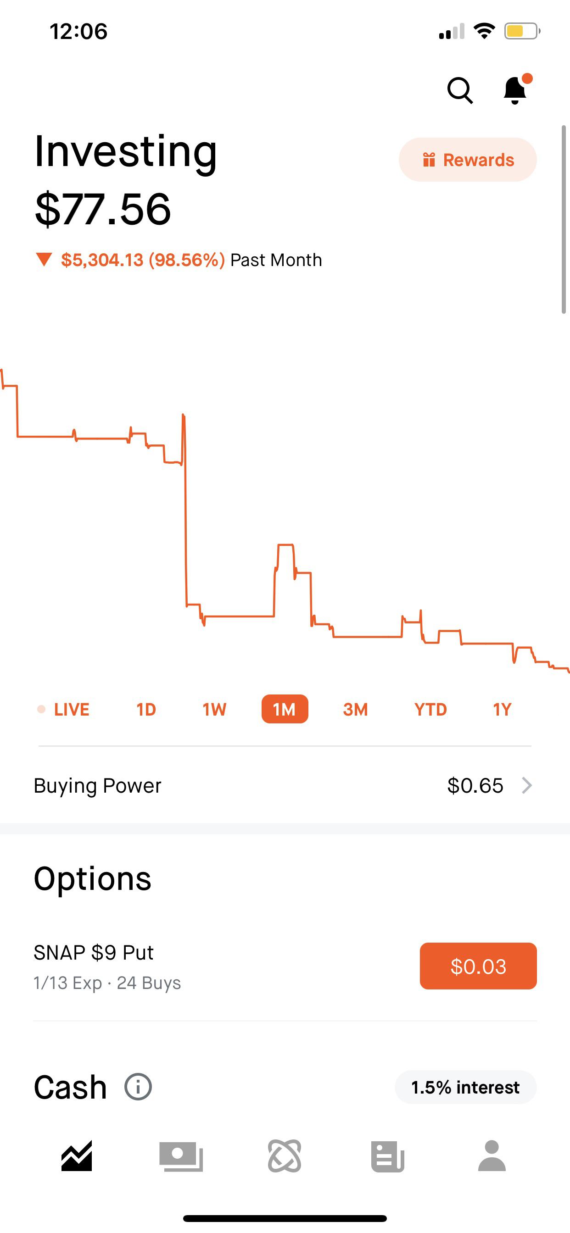Select the 1M chart range
Image resolution: width=570 pixels, height=1233 pixels.
point(285,709)
